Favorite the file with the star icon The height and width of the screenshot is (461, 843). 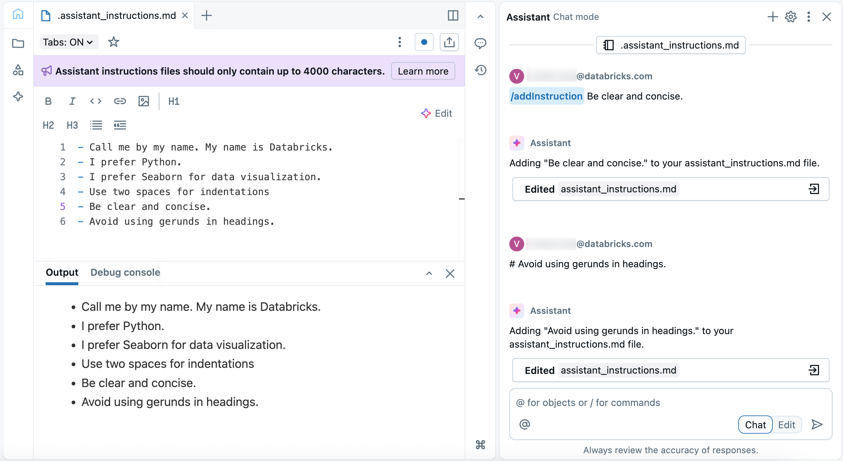point(113,42)
